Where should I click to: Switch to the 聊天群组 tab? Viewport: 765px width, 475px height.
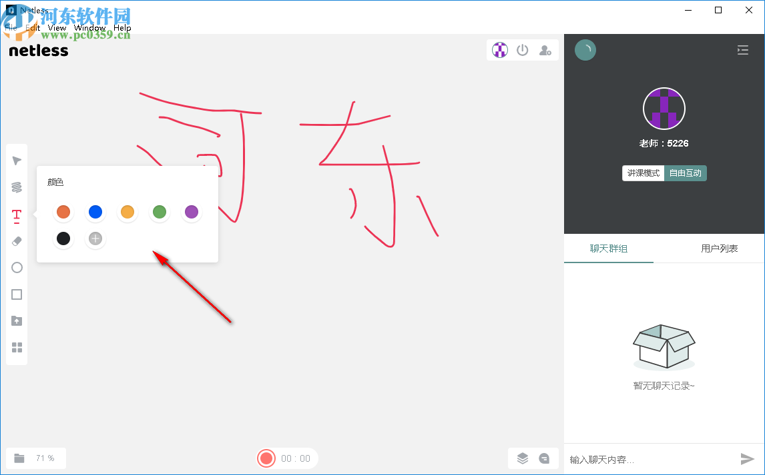pos(608,248)
